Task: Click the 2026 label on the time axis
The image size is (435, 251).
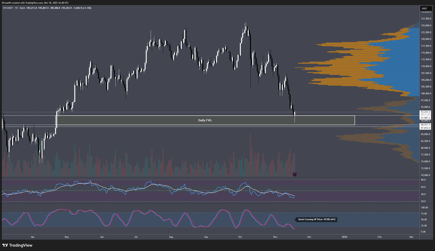Action: tap(344, 237)
